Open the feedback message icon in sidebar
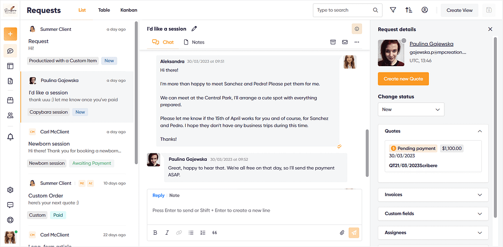Viewport: 503px width, 247px height. 10,205
